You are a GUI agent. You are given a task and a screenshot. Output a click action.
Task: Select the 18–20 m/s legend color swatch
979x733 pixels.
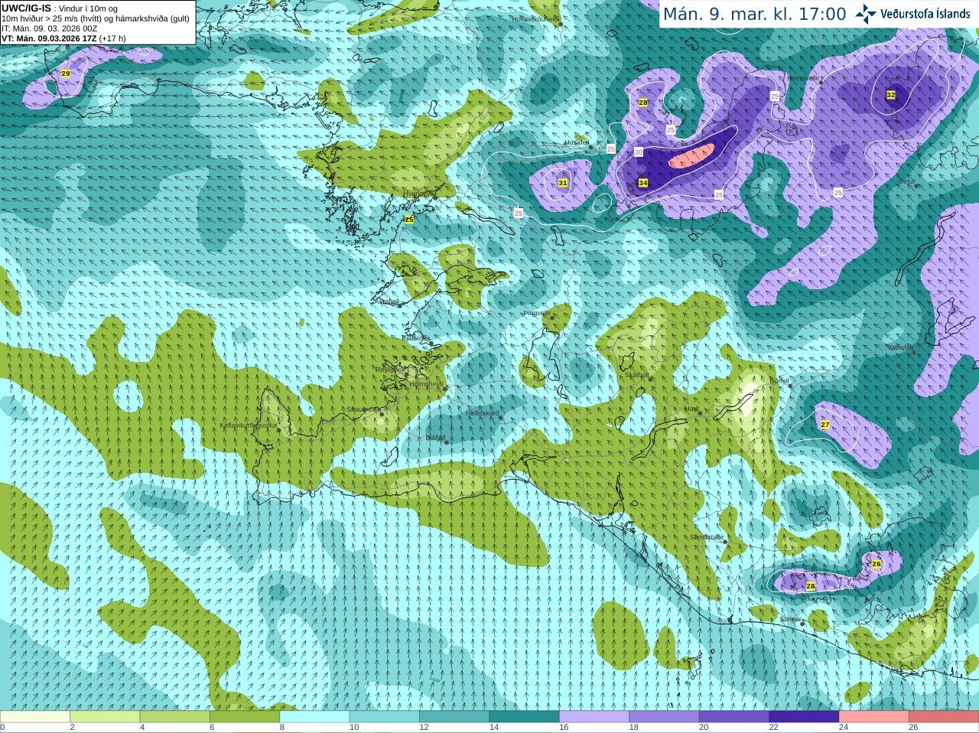(664, 717)
